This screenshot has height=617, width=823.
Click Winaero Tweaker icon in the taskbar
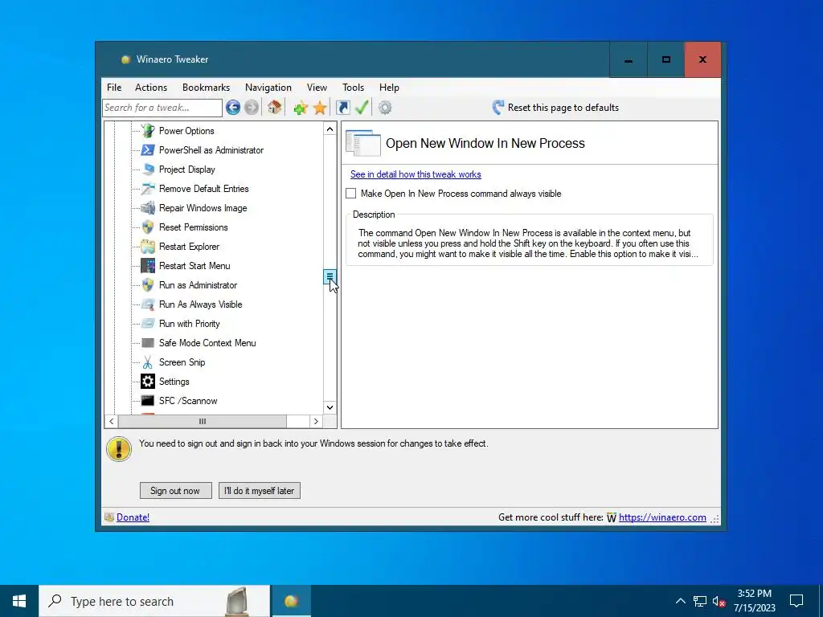point(291,601)
